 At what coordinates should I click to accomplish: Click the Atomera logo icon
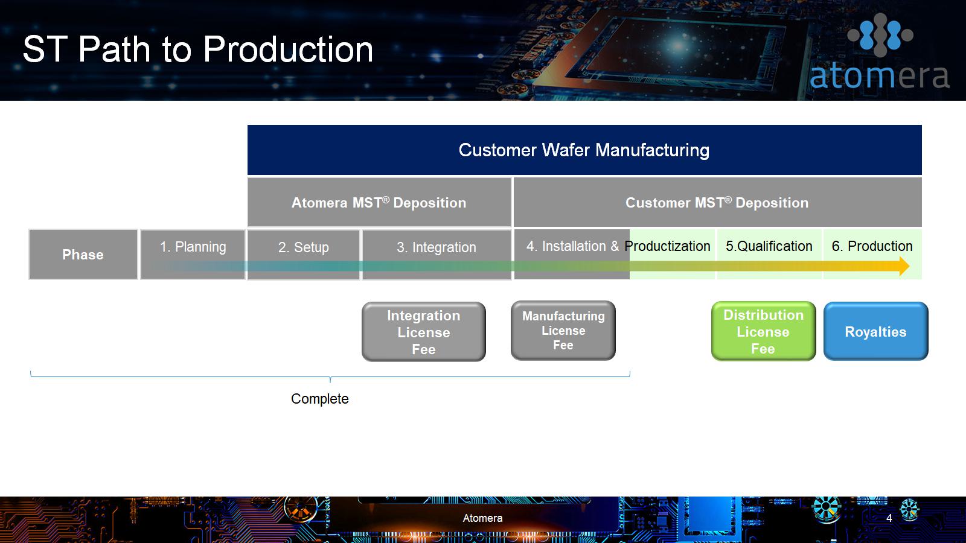pos(880,35)
